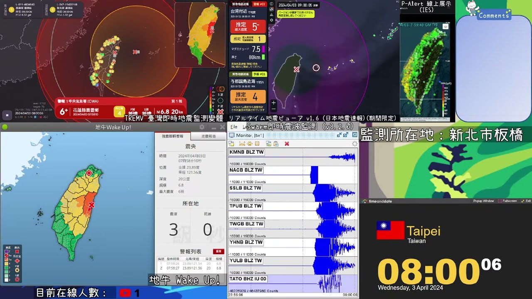Click the epicenter X marker on Wake Up map
This screenshot has width=532, height=299.
(91, 205)
